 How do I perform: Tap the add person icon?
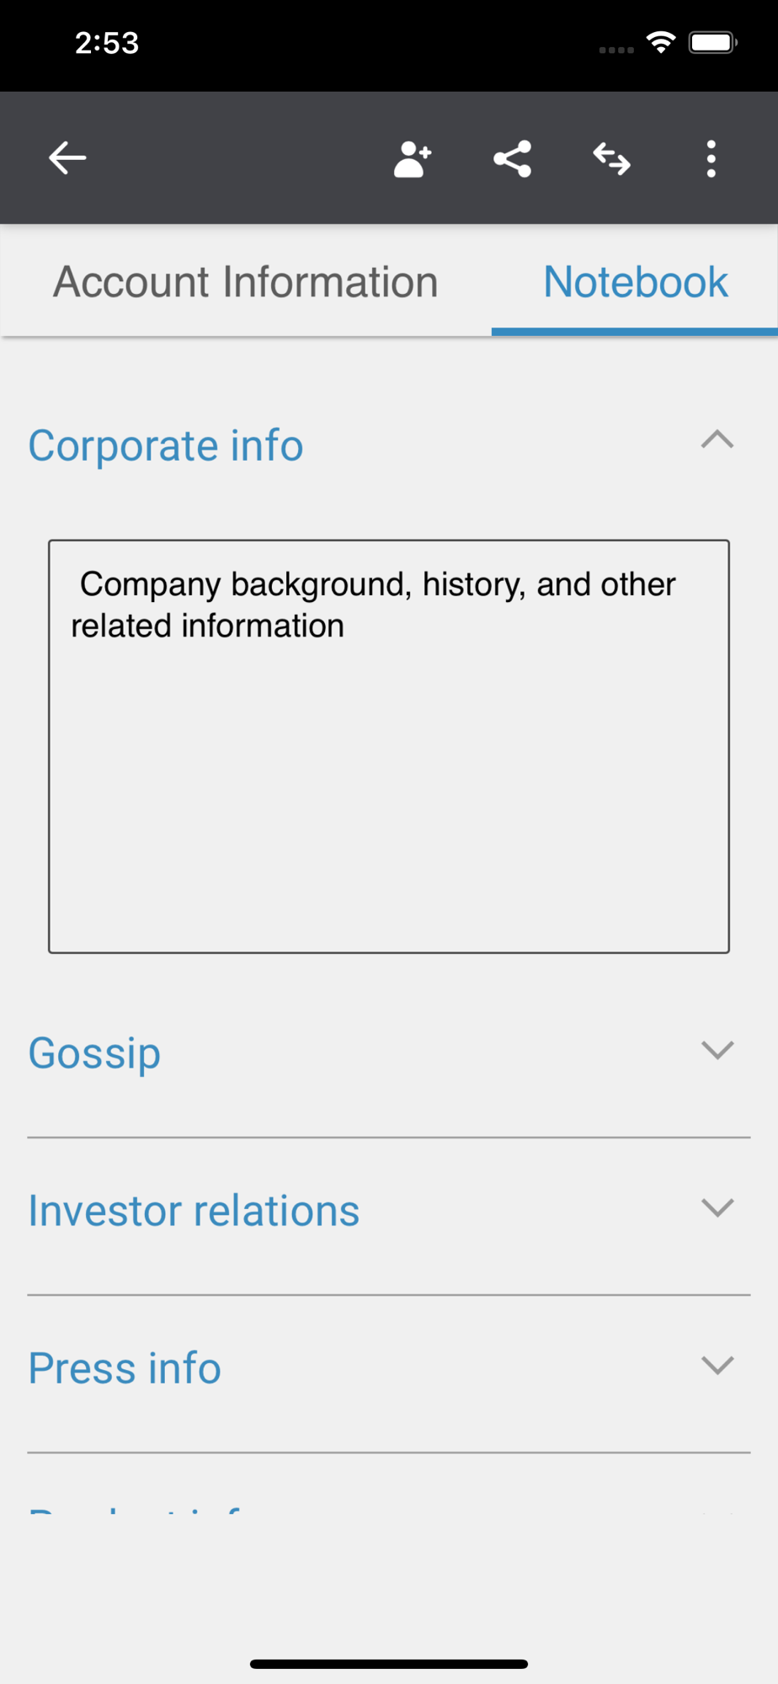click(413, 158)
